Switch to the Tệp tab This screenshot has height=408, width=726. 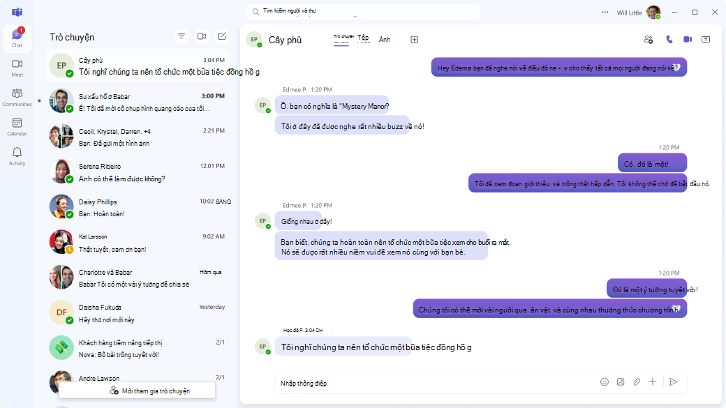point(362,40)
